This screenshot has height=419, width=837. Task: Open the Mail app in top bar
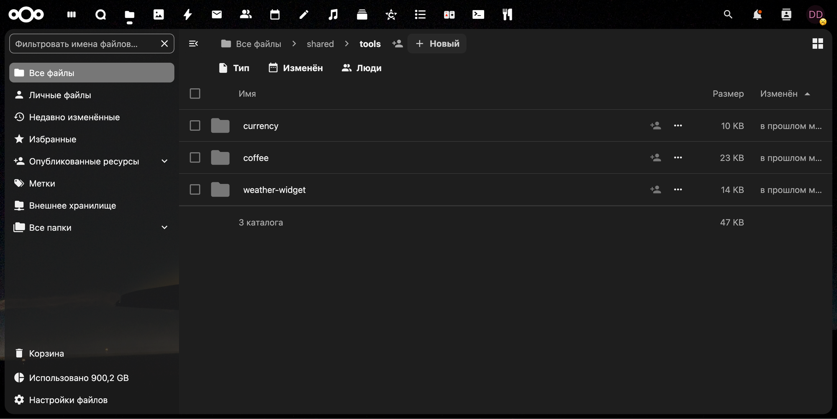tap(217, 15)
